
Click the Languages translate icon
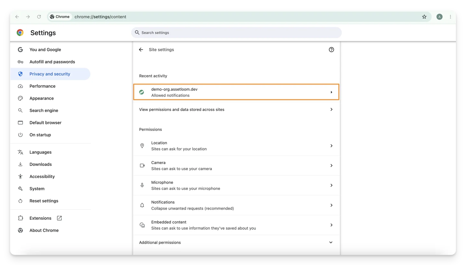(x=20, y=152)
